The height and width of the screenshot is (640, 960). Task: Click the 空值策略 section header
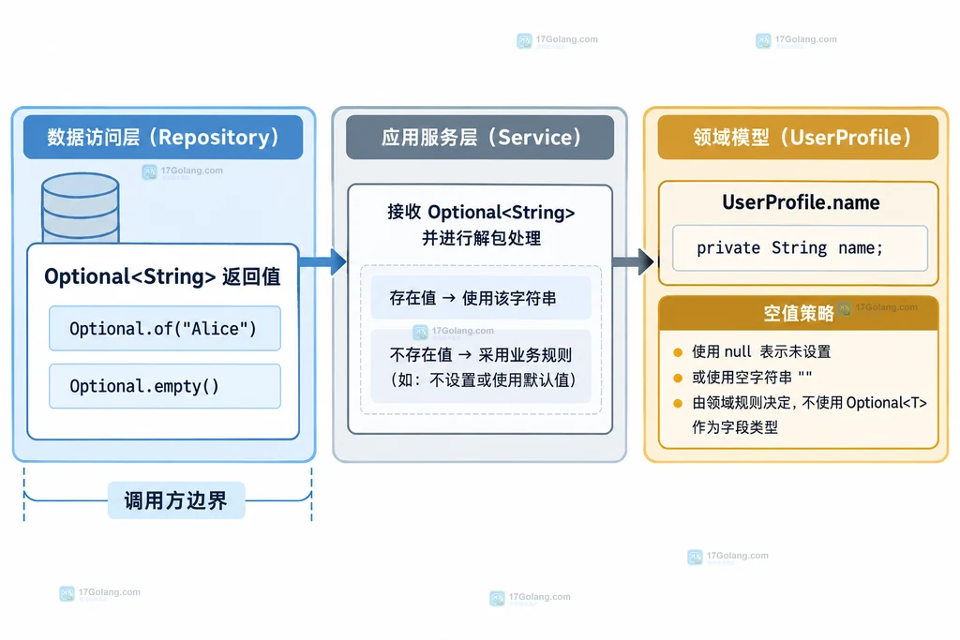tap(799, 313)
